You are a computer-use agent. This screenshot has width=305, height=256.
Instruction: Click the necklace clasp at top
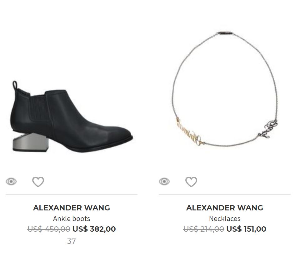click(x=225, y=33)
